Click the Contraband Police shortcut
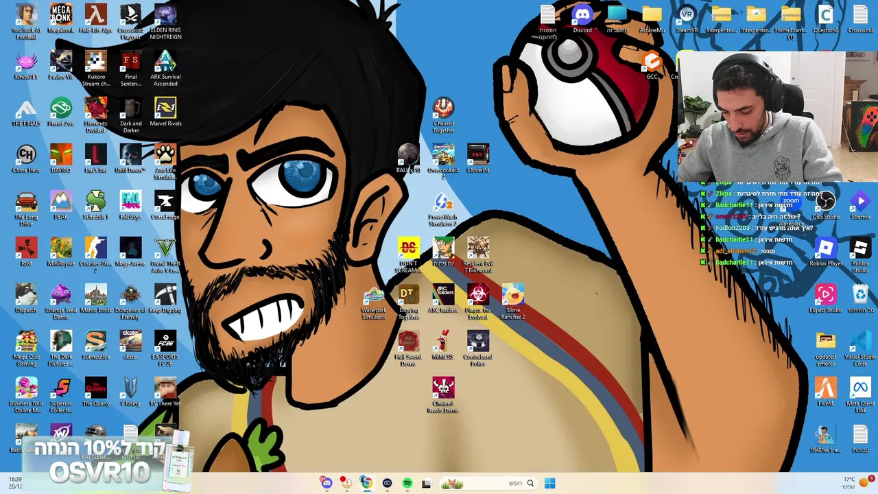 coord(478,348)
